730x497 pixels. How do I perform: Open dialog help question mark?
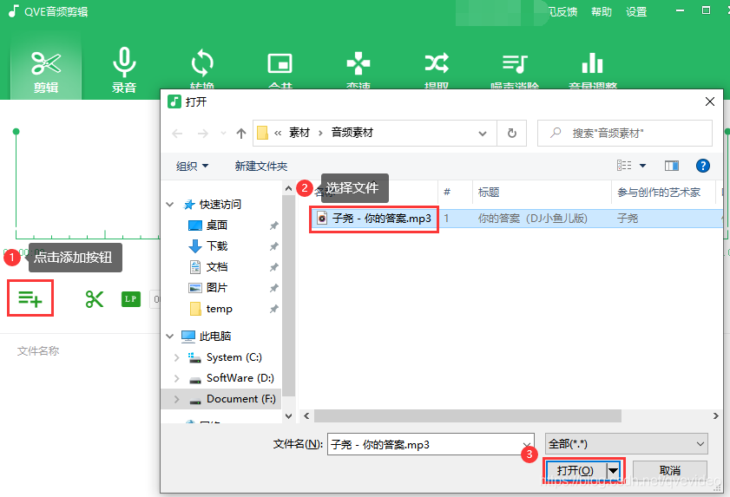[x=702, y=165]
